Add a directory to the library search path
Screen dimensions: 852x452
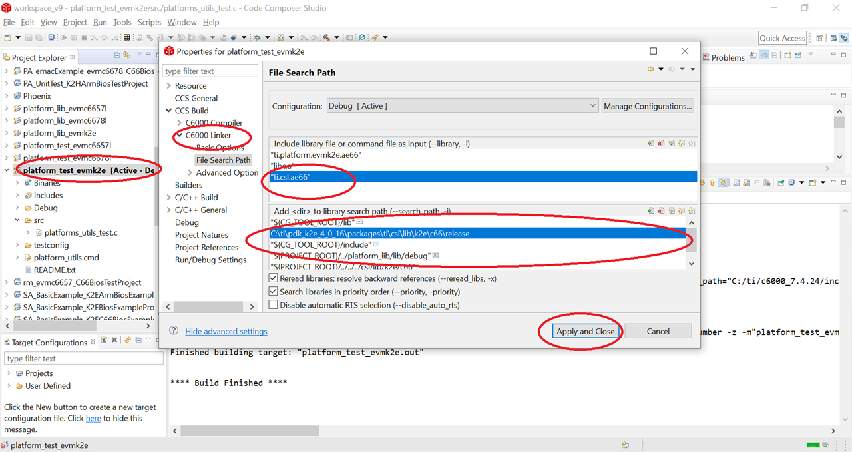pyautogui.click(x=650, y=211)
